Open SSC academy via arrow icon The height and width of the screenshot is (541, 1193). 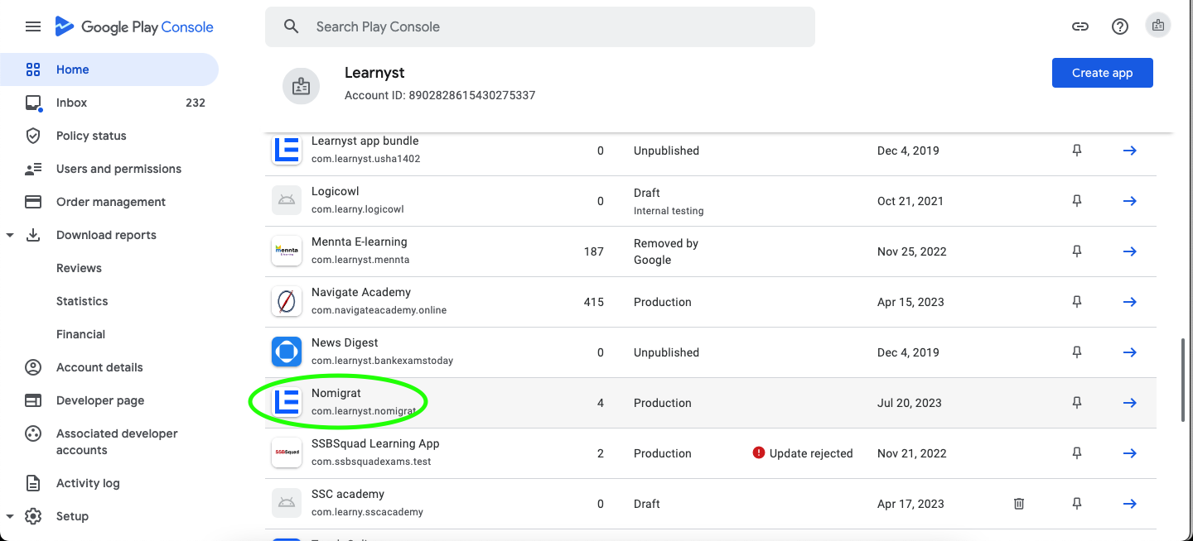1129,504
